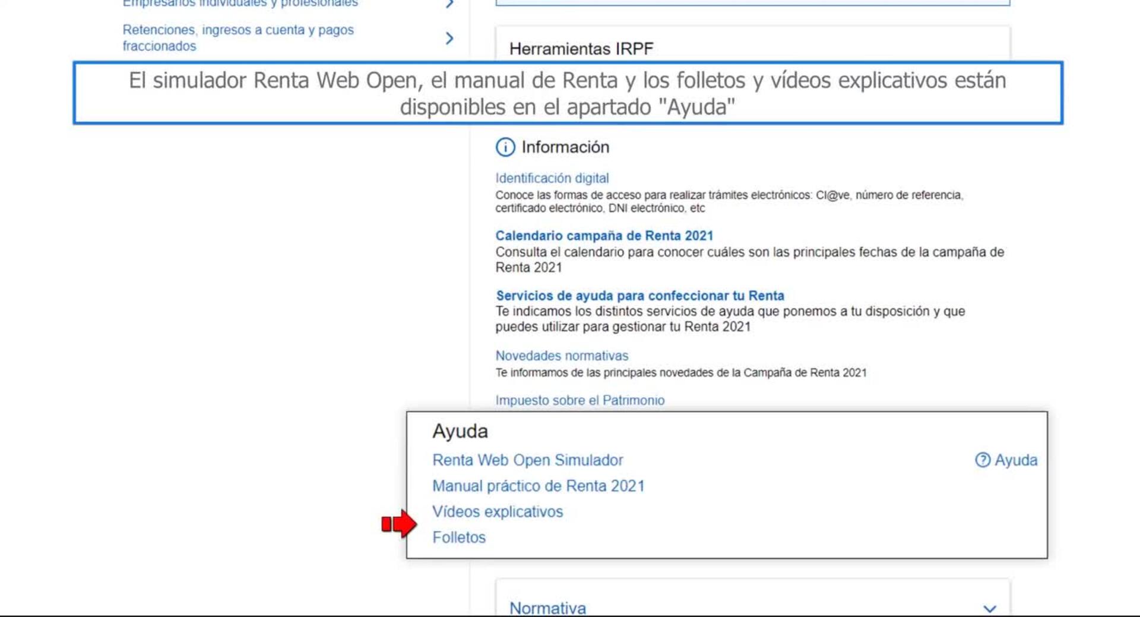This screenshot has height=617, width=1140.
Task: Launch the Renta Web Open Simulador
Action: [527, 460]
